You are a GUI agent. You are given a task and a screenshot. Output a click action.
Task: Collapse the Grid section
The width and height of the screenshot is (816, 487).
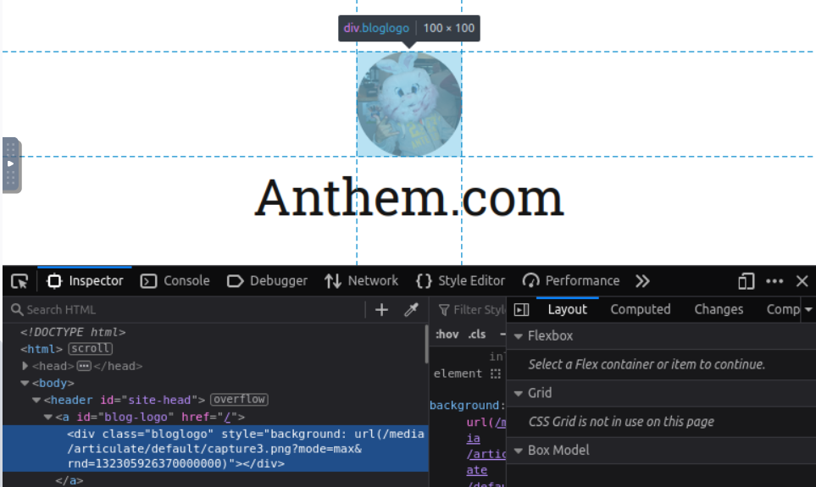(519, 393)
